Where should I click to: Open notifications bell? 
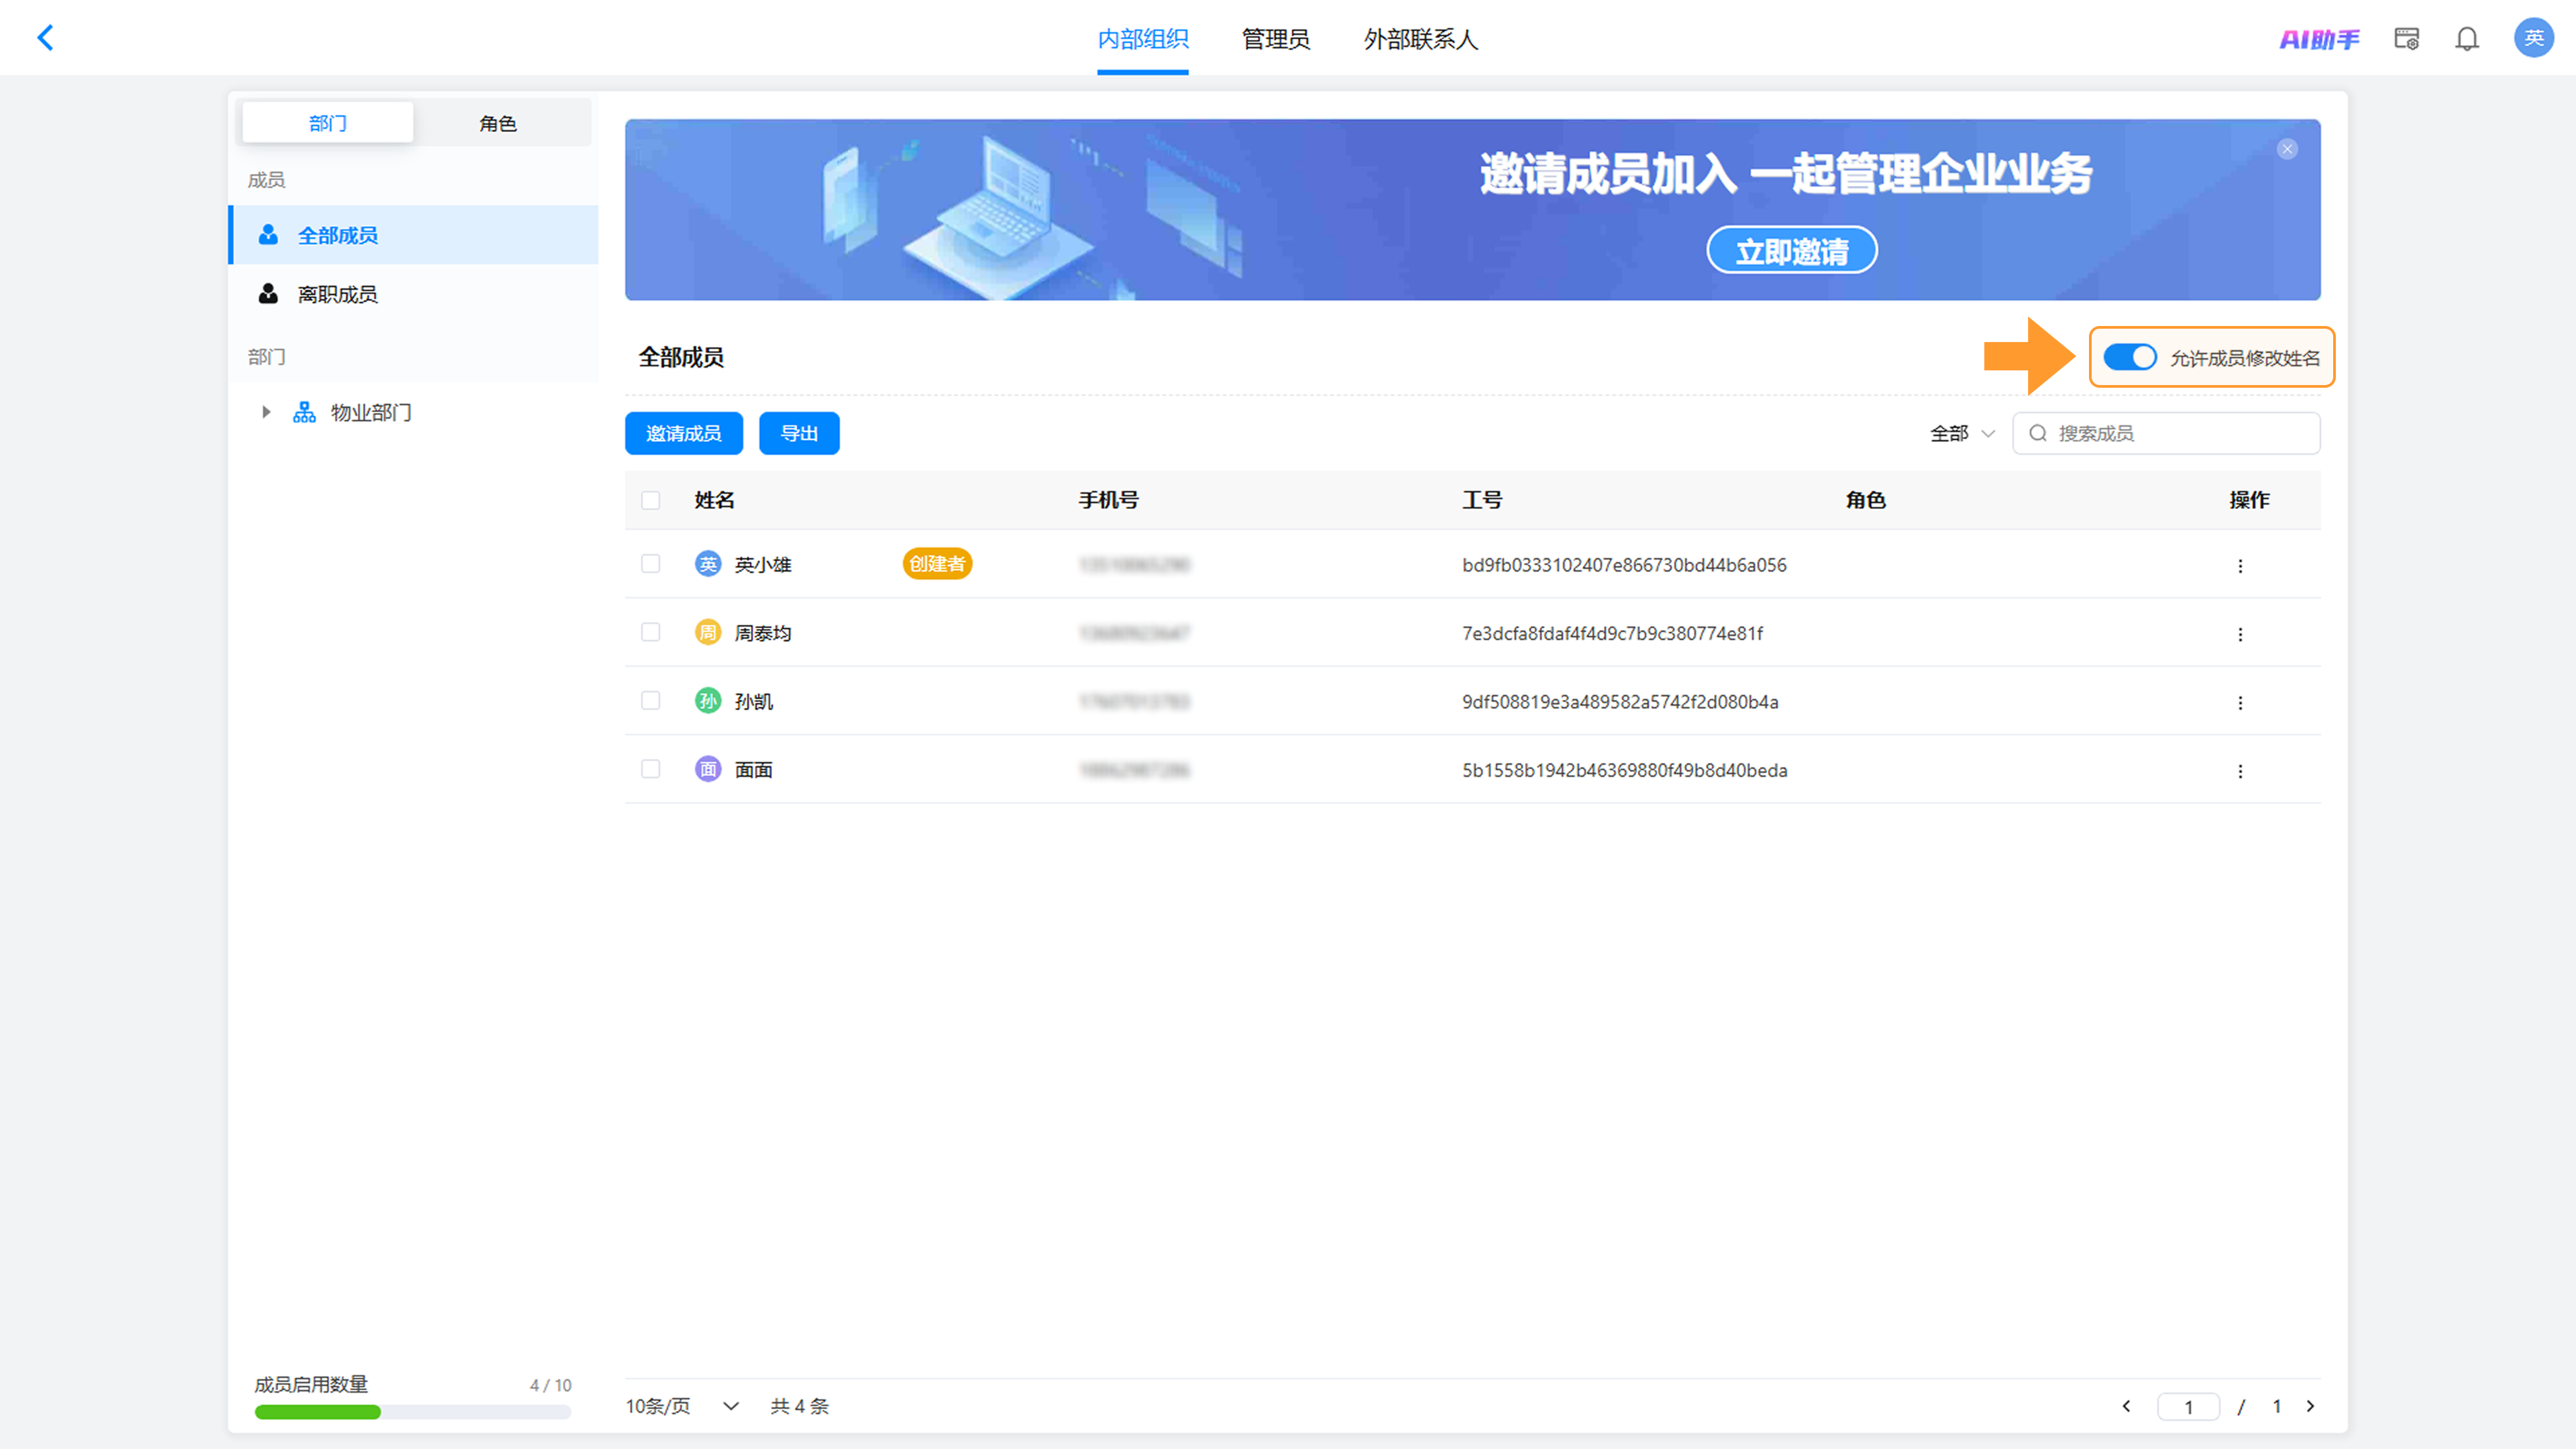coord(2467,39)
